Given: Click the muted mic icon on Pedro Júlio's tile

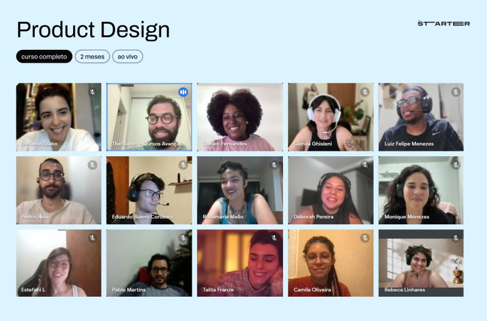Looking at the screenshot, I should coord(93,165).
